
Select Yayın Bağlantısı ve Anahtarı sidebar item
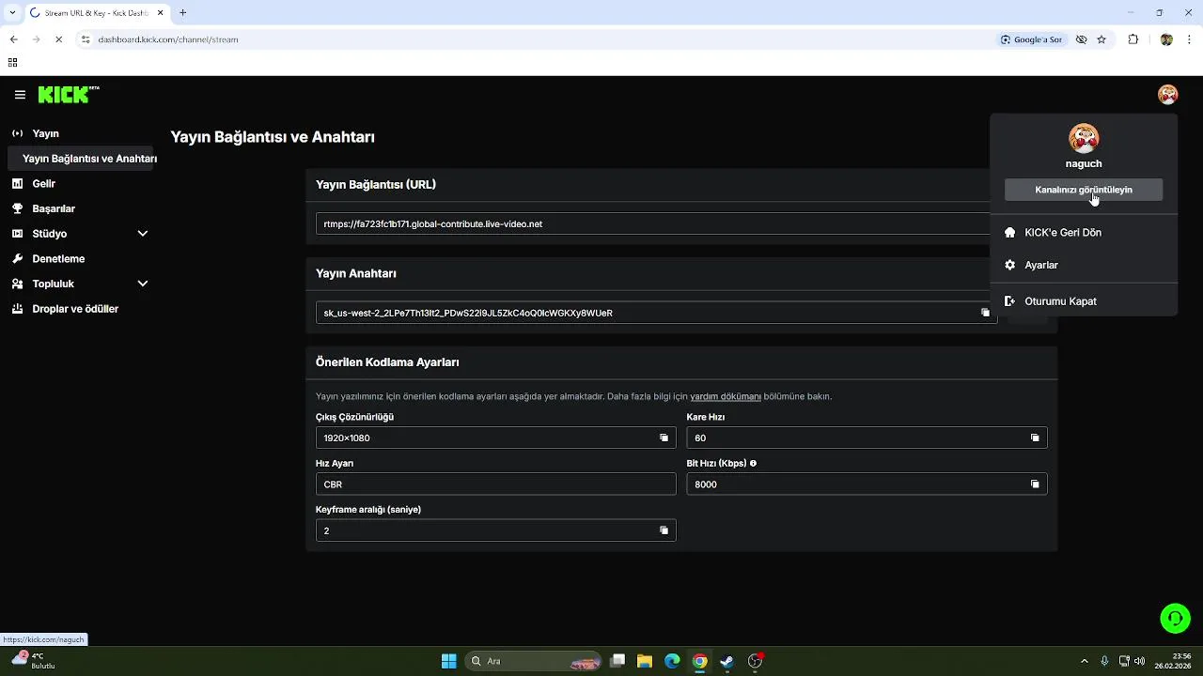coord(81,159)
